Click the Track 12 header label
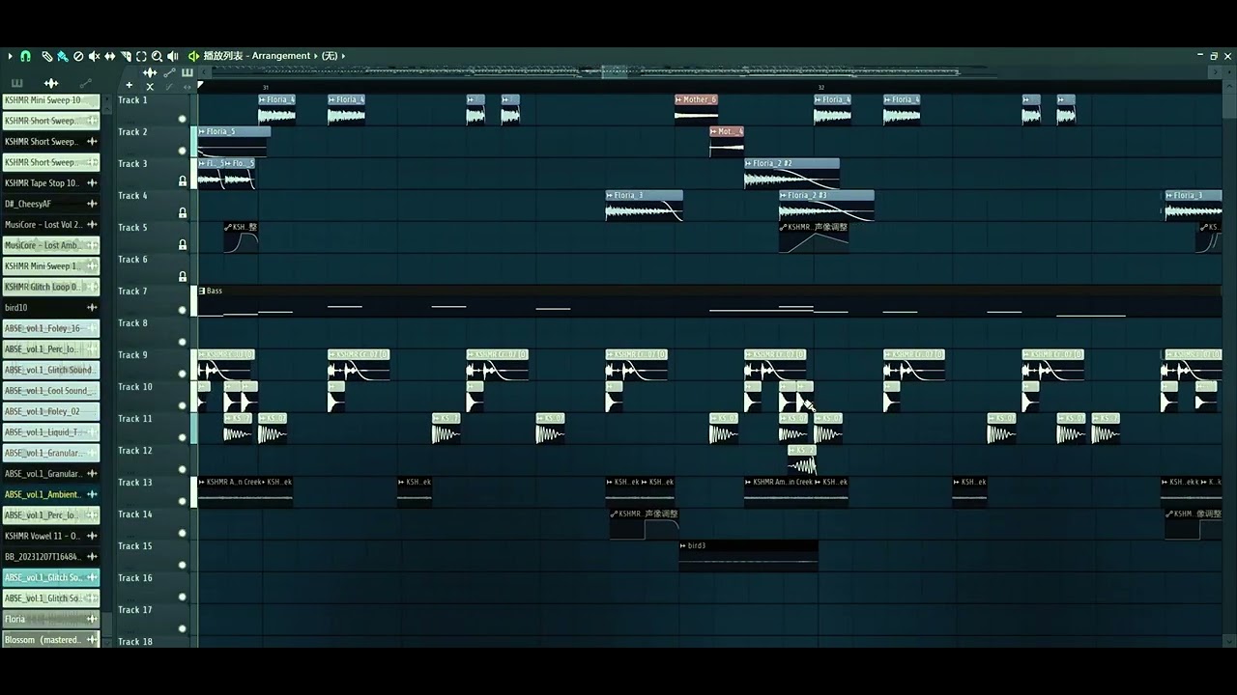The width and height of the screenshot is (1237, 695). pyautogui.click(x=135, y=451)
